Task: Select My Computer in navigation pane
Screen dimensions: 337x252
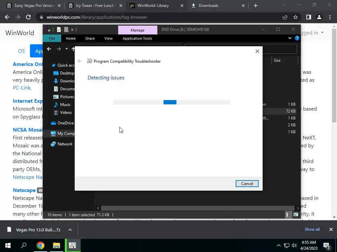Action: pos(63,134)
